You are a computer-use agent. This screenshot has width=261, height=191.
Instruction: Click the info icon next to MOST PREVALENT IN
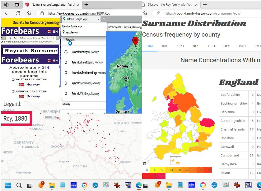tap(13, 79)
